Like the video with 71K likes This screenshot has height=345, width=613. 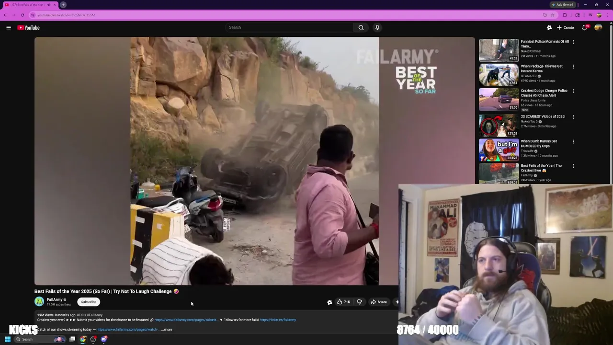click(343, 302)
